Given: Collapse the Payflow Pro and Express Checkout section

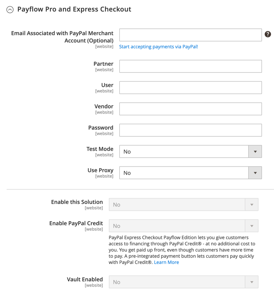Looking at the screenshot, I should pyautogui.click(x=10, y=10).
